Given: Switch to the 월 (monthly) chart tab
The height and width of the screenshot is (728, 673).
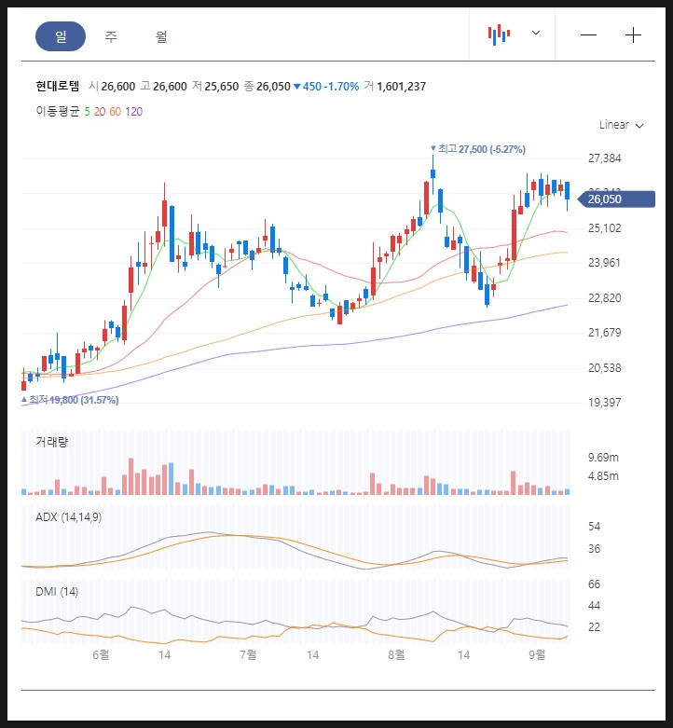Looking at the screenshot, I should point(161,36).
